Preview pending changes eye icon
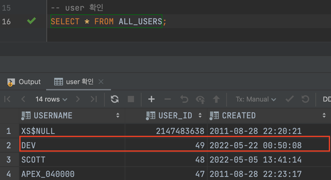This screenshot has height=180, width=331. (200, 99)
